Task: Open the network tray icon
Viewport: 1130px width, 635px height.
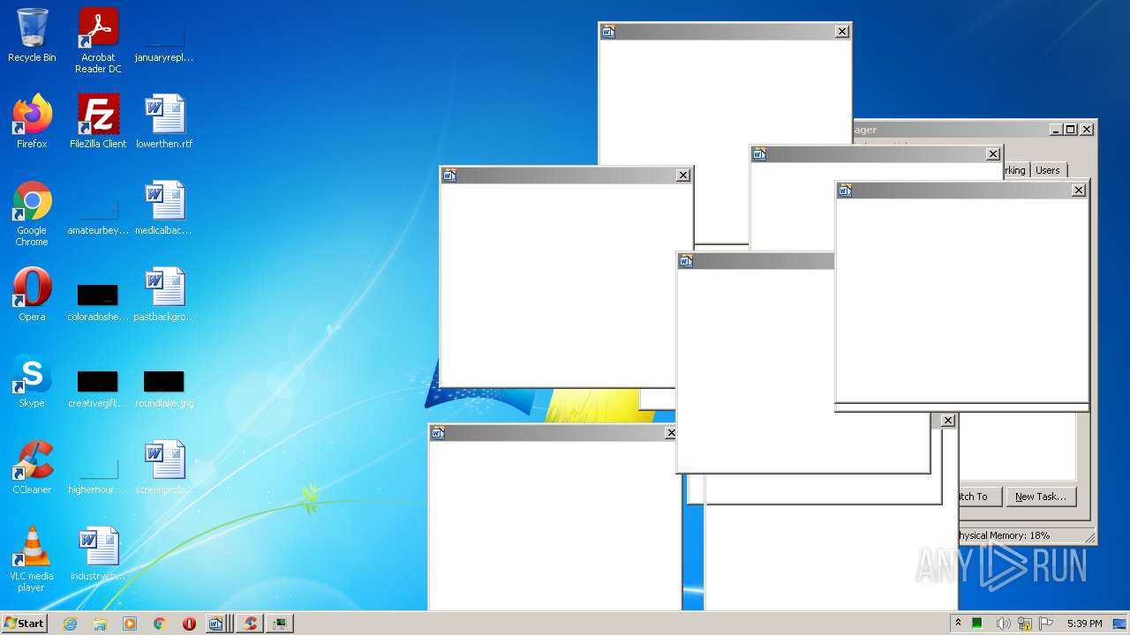Action: 1025,624
